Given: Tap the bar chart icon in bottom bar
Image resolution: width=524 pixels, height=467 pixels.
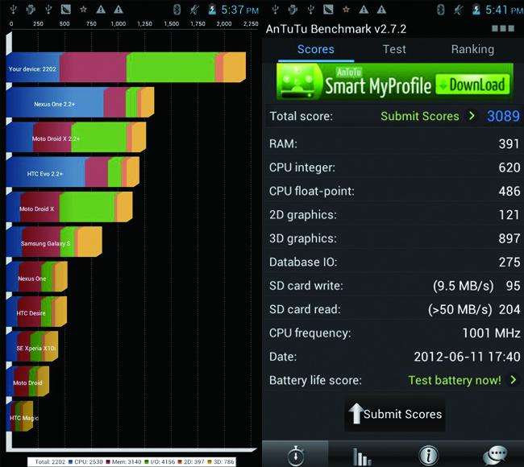Looking at the screenshot, I should (x=362, y=457).
